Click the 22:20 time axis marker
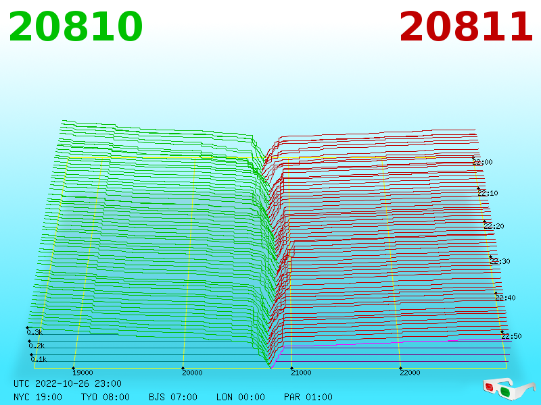Viewport: 541px width, 405px height. [x=494, y=226]
